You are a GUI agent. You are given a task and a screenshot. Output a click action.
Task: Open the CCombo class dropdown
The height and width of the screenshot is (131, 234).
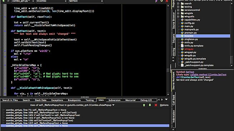click(52, 1)
